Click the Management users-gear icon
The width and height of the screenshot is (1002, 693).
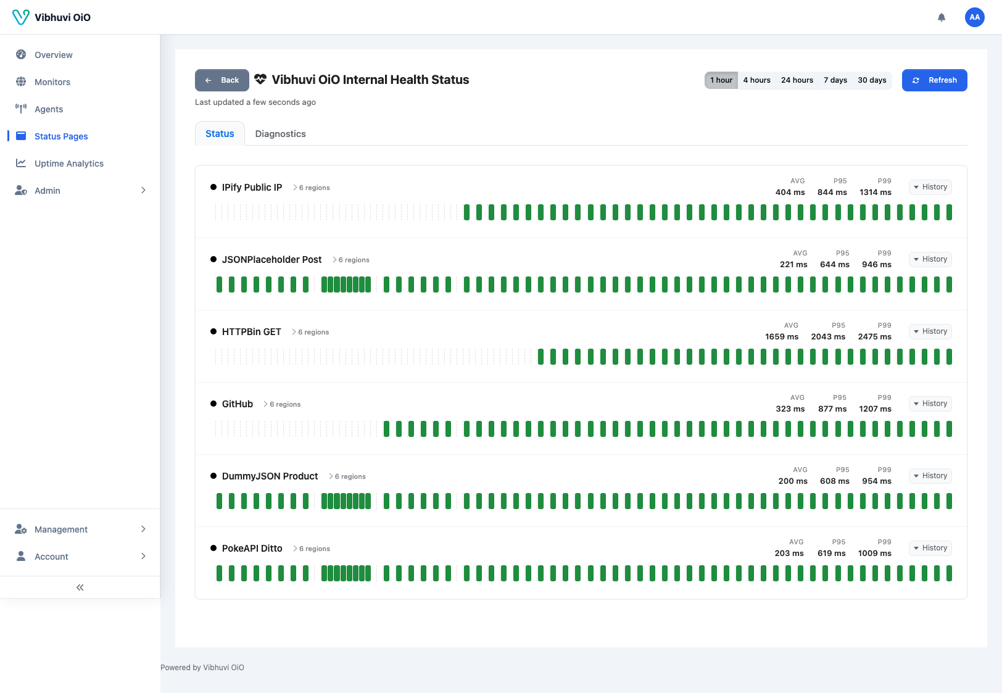click(x=21, y=529)
